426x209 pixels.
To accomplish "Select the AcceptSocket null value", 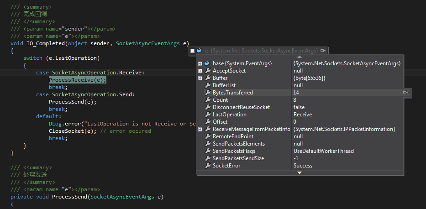I will 298,71.
